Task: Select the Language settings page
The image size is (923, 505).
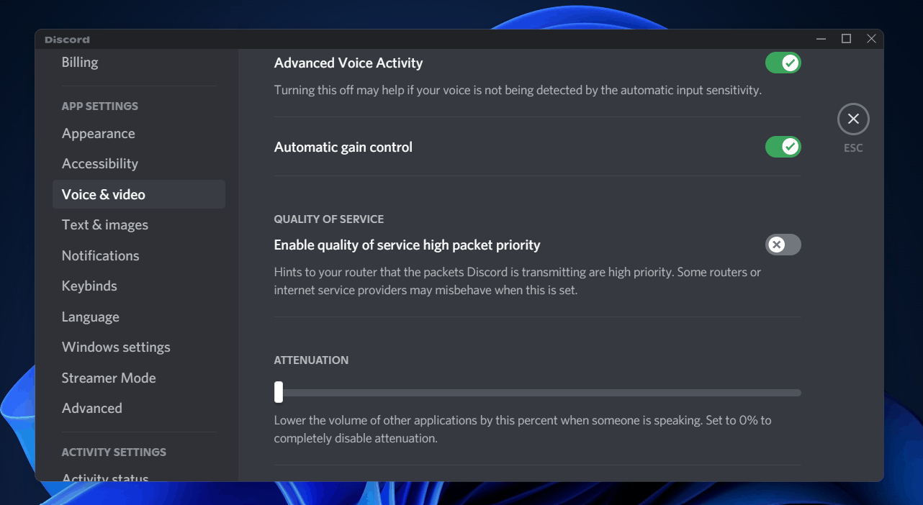Action: [x=91, y=317]
